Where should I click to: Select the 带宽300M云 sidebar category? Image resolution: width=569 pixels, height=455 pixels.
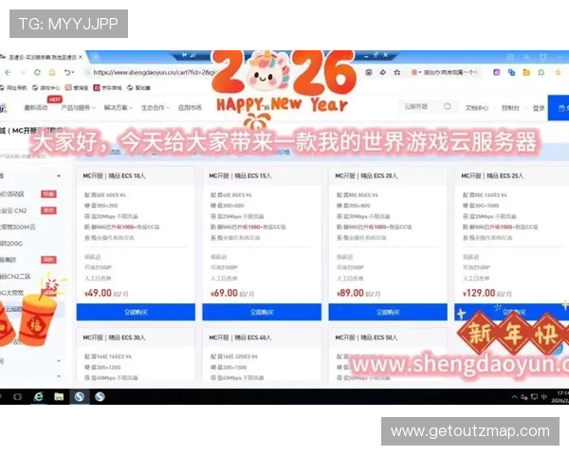[18, 227]
